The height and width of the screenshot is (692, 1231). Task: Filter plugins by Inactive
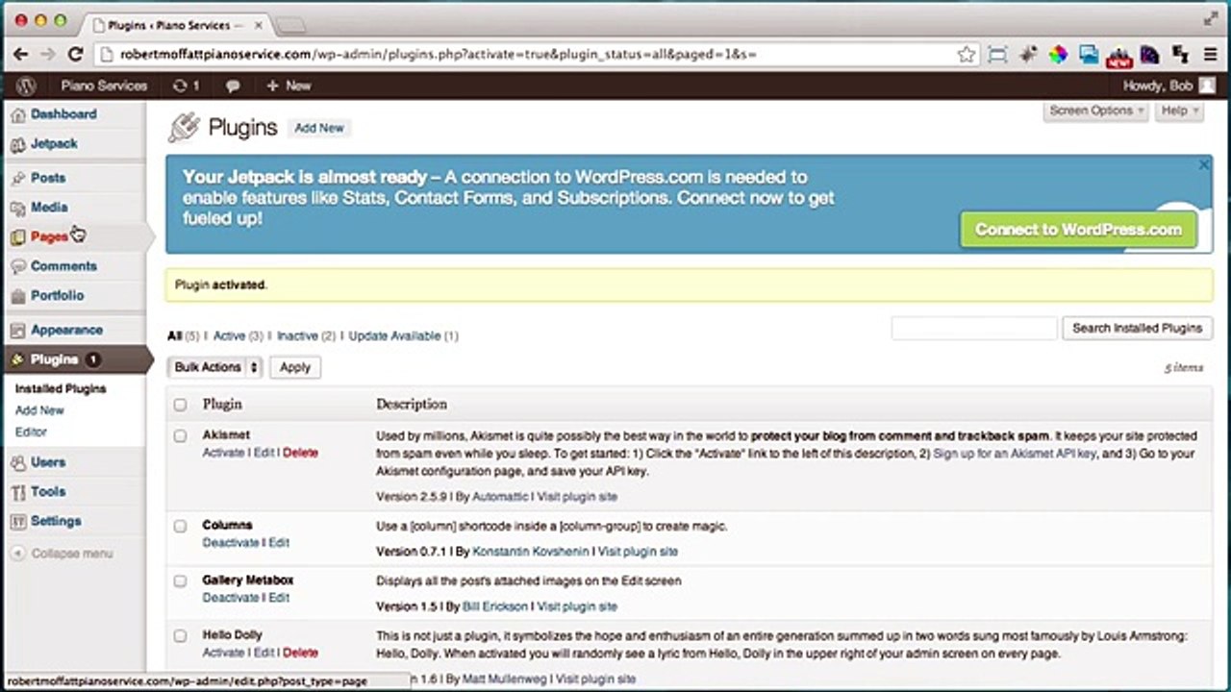[297, 336]
